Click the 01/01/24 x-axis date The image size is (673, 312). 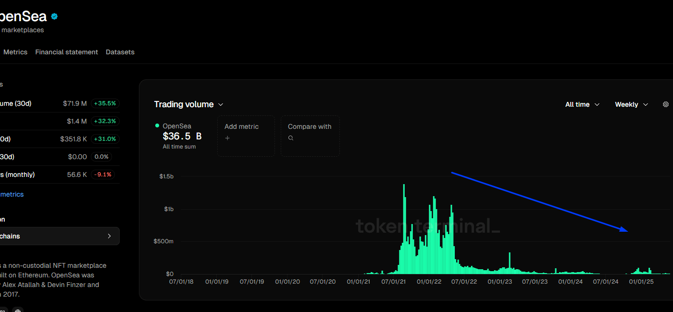tap(571, 282)
